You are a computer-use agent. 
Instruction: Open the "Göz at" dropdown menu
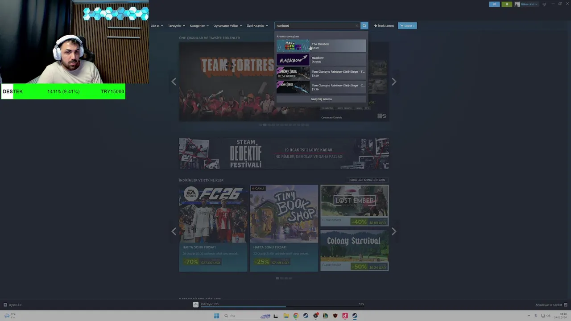[x=157, y=25]
